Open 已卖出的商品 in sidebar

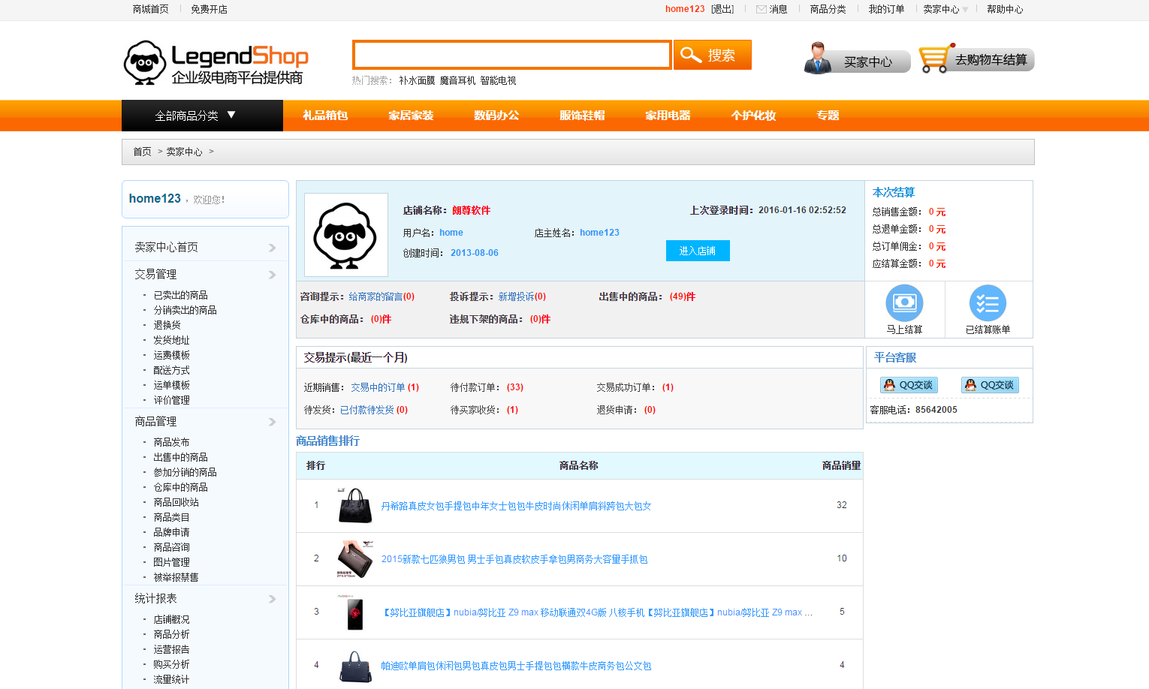click(x=181, y=295)
